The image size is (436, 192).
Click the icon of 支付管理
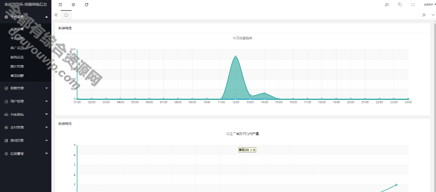[6, 127]
